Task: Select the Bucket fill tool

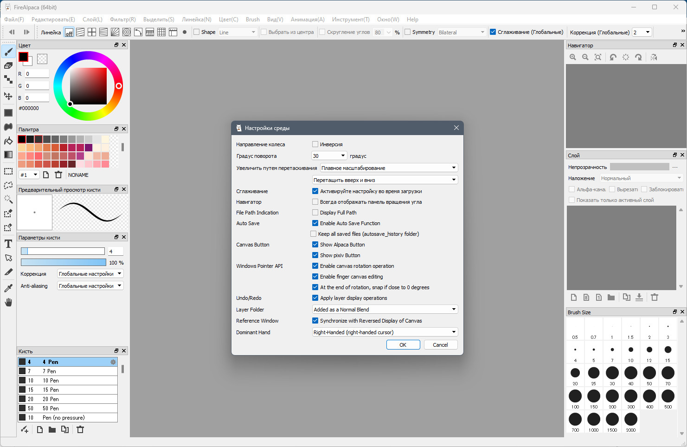Action: point(8,141)
